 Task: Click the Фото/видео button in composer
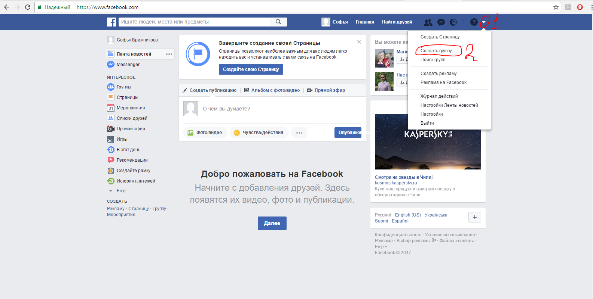pyautogui.click(x=205, y=133)
